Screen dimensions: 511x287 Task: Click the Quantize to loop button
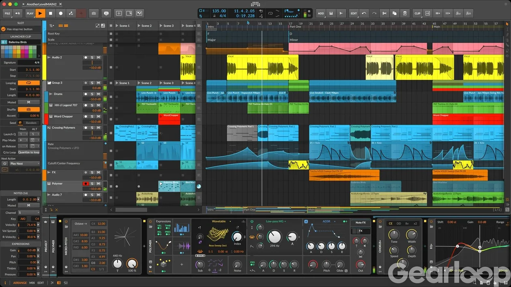[29, 152]
